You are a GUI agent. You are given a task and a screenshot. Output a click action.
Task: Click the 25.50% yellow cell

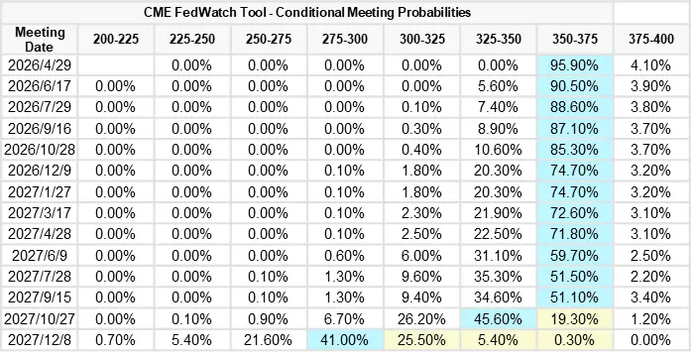pos(421,340)
